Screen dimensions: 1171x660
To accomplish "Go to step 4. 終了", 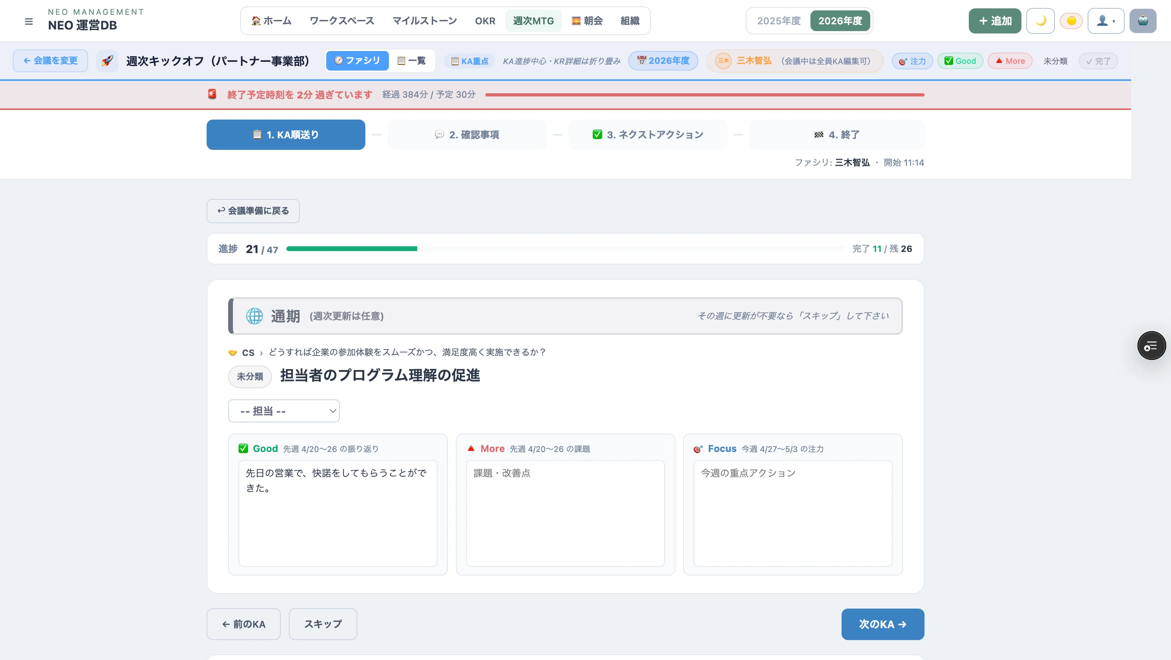I will coord(836,135).
